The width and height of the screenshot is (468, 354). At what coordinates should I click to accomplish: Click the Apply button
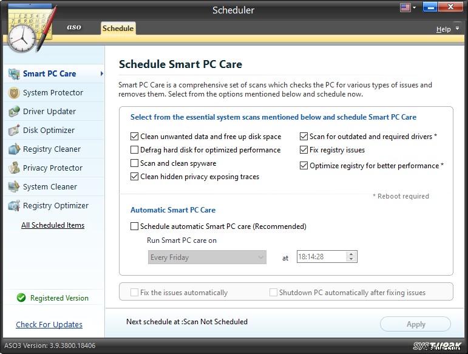(x=415, y=324)
